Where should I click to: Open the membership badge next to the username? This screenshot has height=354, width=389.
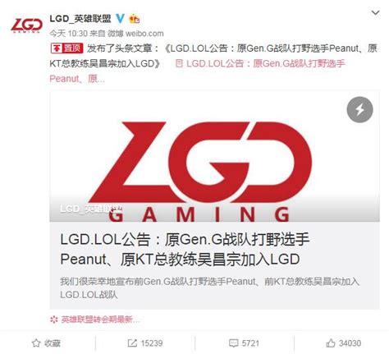135,19
